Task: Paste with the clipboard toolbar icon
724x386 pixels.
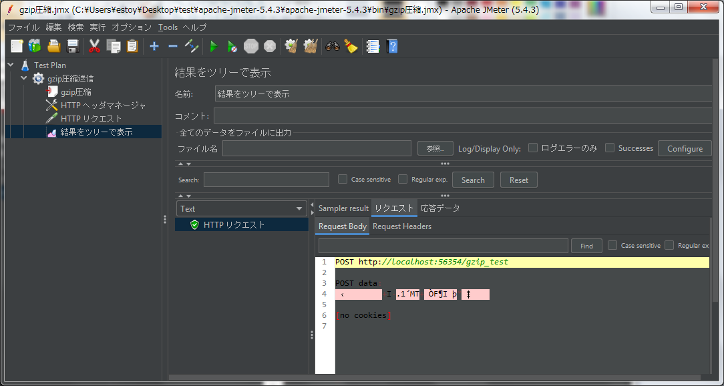Action: pyautogui.click(x=132, y=46)
